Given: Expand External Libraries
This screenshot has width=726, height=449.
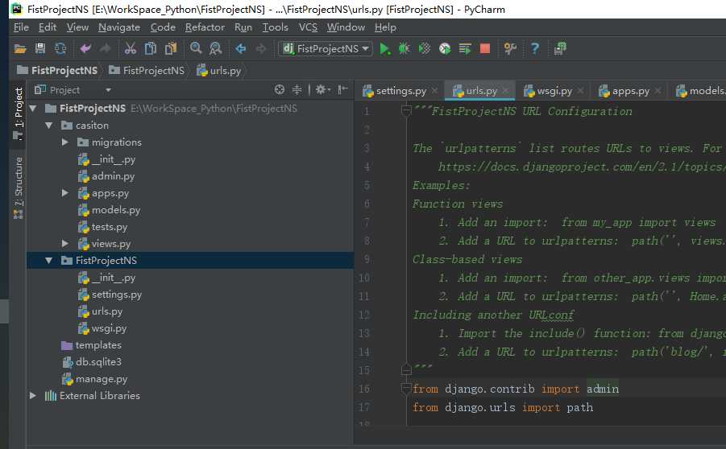Looking at the screenshot, I should click(33, 395).
